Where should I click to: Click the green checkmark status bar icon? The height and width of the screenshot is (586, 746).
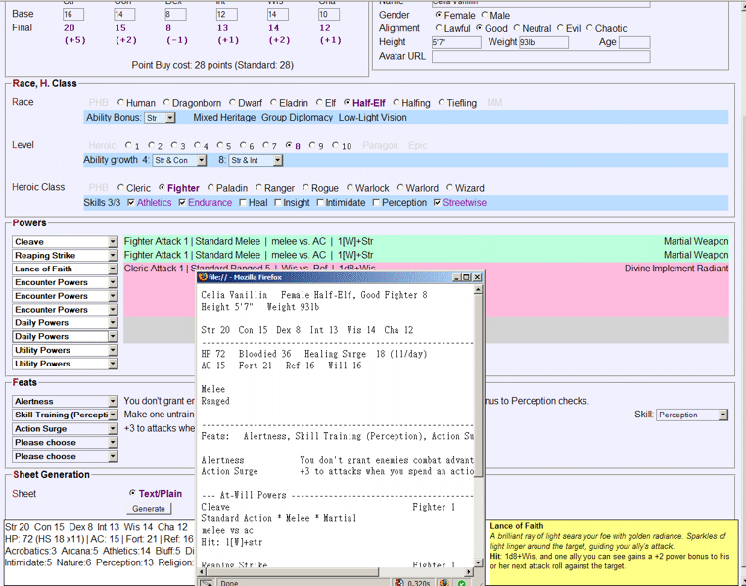click(461, 583)
